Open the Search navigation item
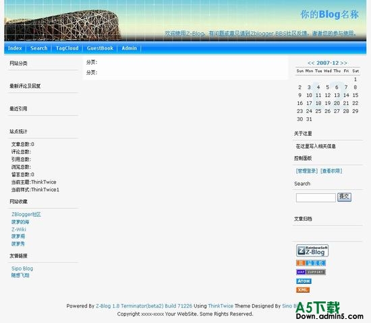 pos(39,48)
